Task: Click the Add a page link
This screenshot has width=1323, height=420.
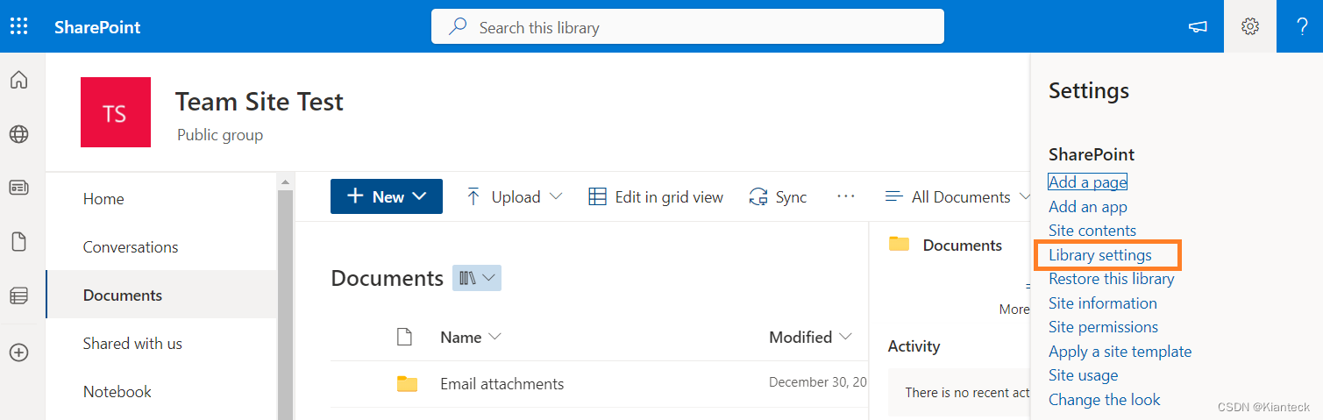Action: pos(1087,182)
